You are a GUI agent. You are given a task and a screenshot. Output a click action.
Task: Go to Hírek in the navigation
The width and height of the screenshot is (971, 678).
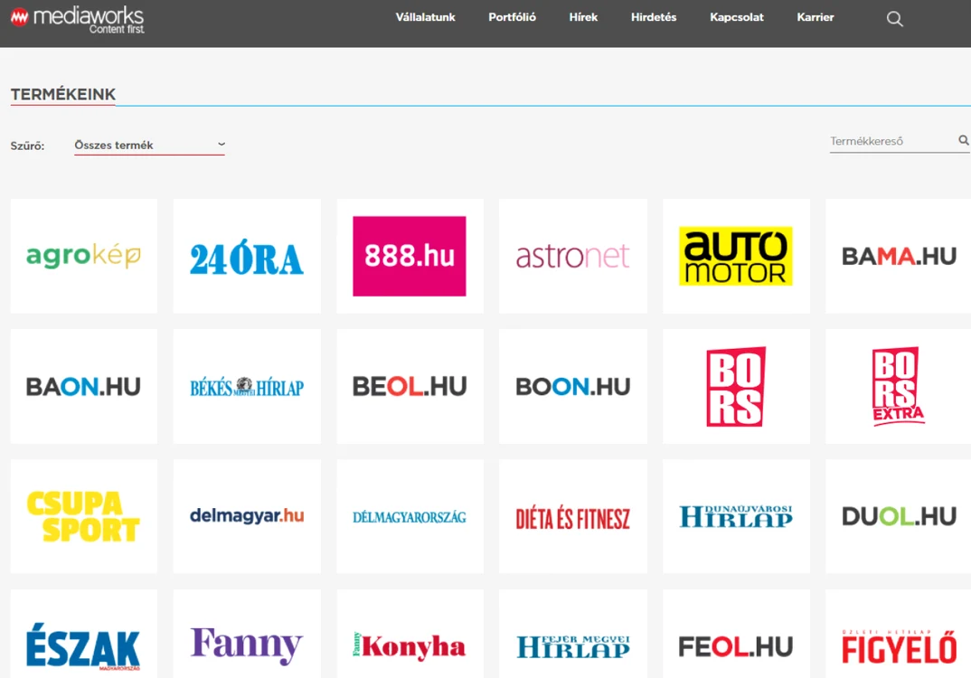(x=583, y=17)
